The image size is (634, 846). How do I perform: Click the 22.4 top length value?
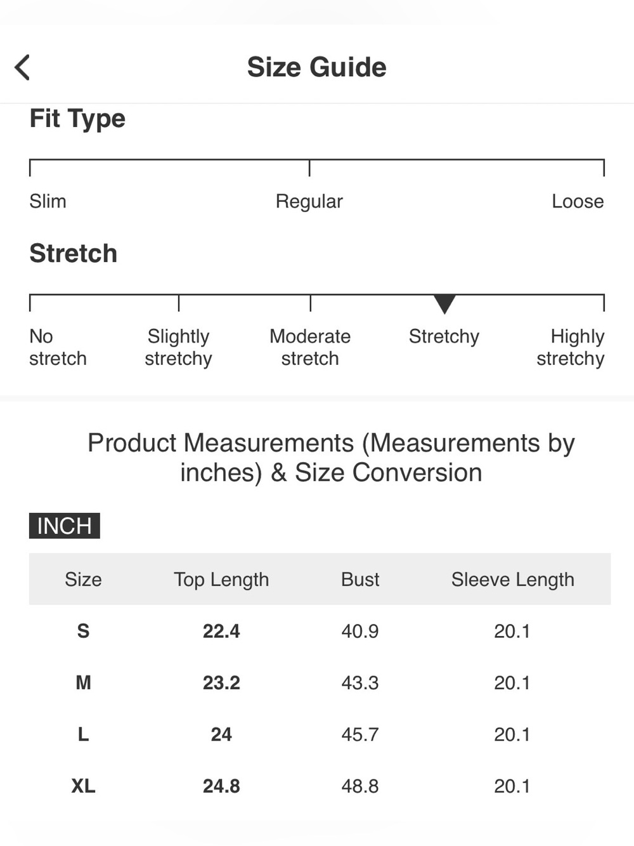[x=221, y=631]
